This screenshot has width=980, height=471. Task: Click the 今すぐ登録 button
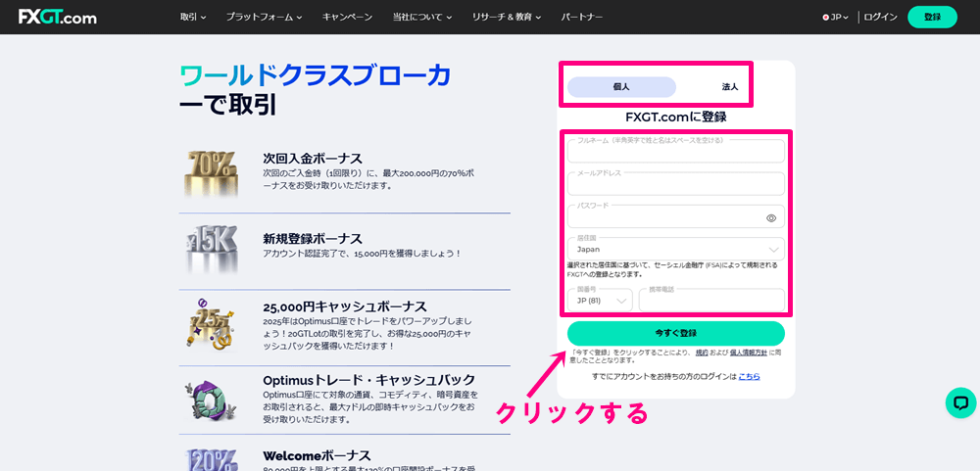coord(675,334)
